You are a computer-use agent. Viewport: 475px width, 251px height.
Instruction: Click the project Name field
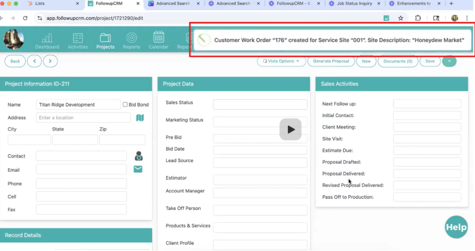[x=78, y=105]
